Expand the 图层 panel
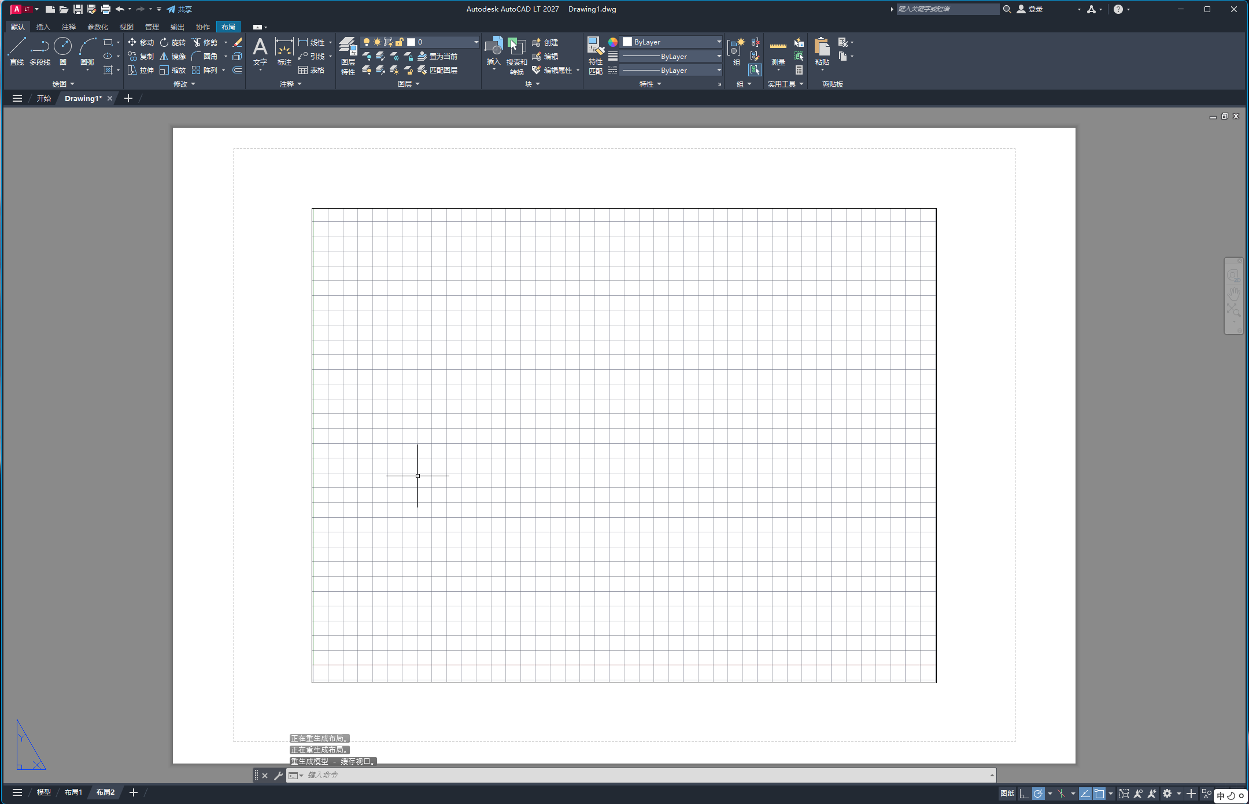Viewport: 1249px width, 804px height. [408, 84]
